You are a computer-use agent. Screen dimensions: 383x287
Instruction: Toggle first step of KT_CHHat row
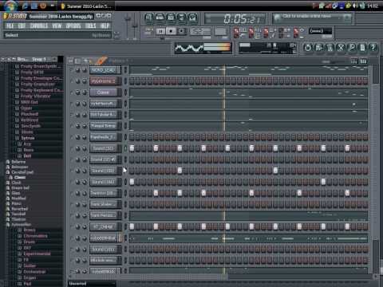(132, 226)
